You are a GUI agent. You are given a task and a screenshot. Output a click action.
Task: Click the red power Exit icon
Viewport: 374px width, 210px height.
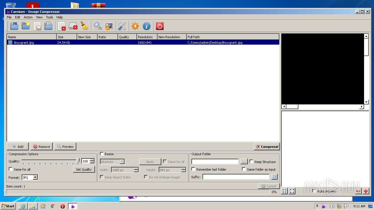tap(160, 26)
